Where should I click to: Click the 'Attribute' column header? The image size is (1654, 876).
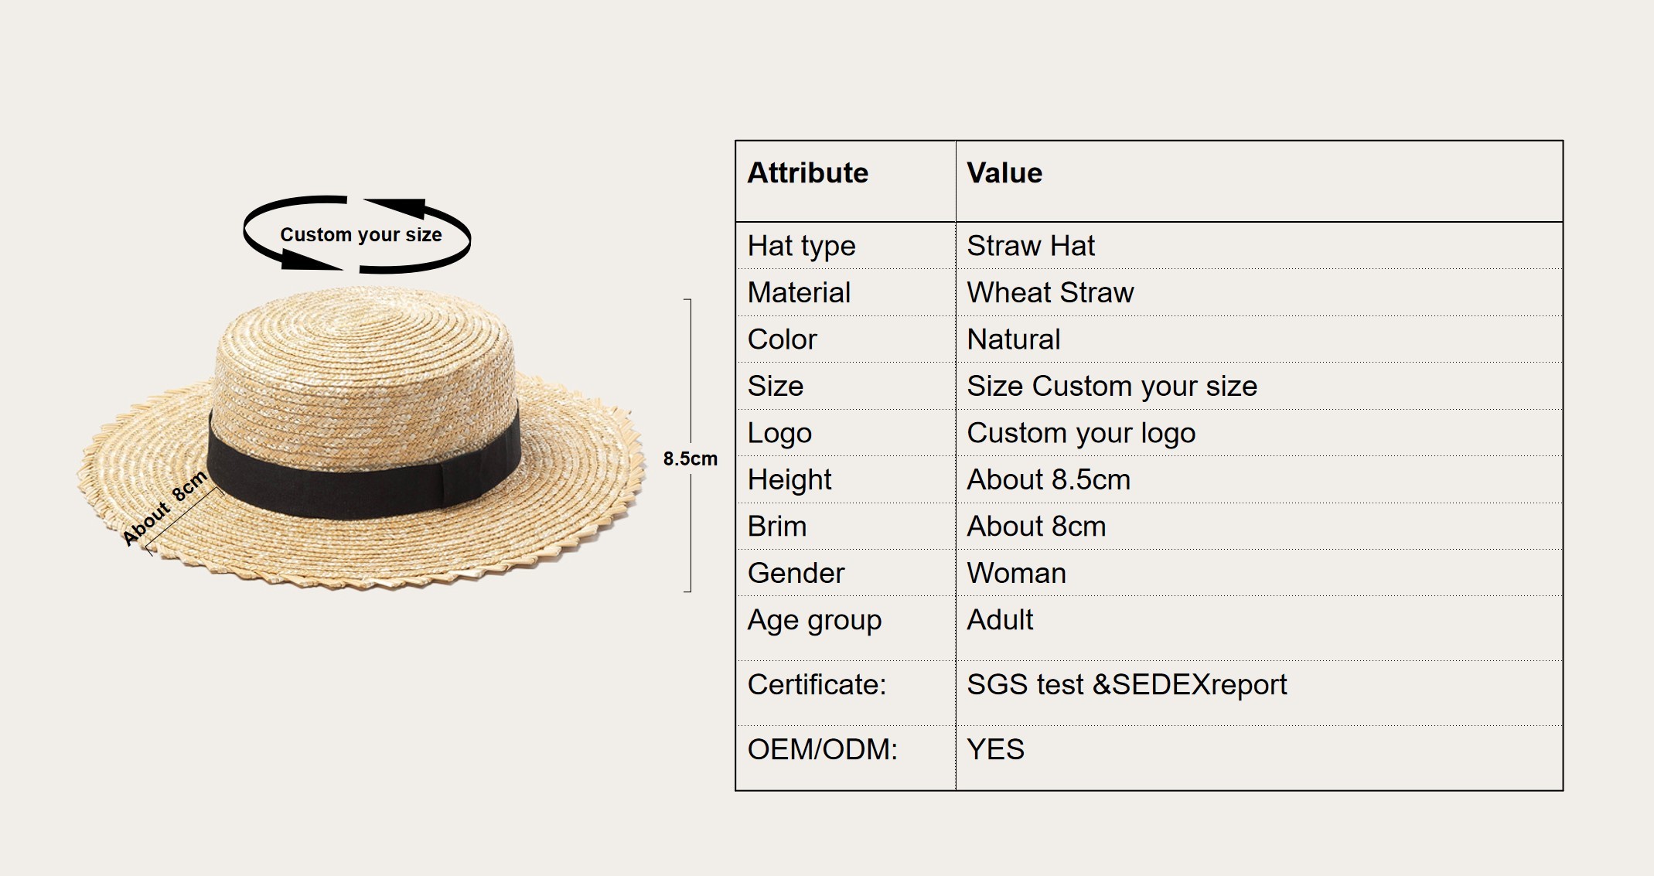point(845,181)
